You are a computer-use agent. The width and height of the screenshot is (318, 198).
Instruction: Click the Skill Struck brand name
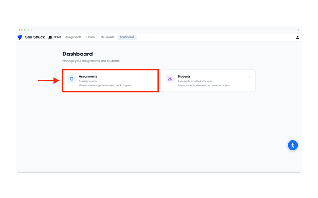35,37
